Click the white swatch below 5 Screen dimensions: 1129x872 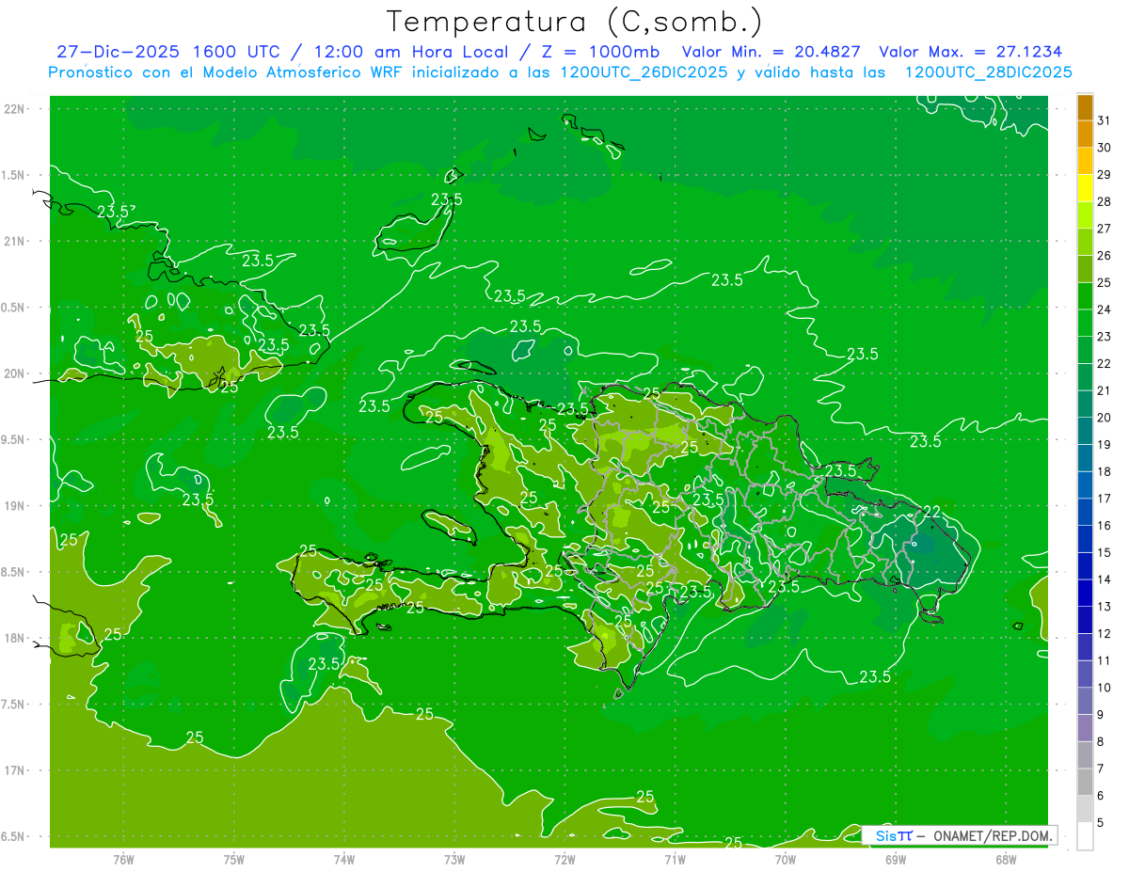(1085, 836)
